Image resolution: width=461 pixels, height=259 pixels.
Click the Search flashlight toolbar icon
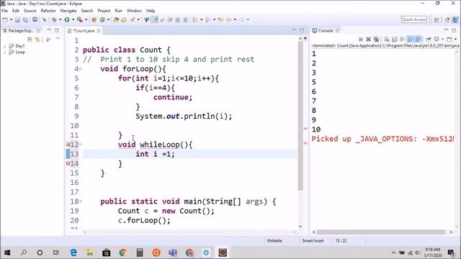pyautogui.click(x=133, y=19)
